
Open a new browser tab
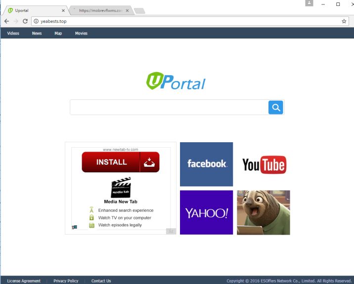139,11
